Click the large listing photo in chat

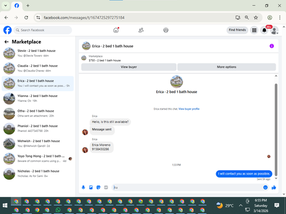coord(177,82)
